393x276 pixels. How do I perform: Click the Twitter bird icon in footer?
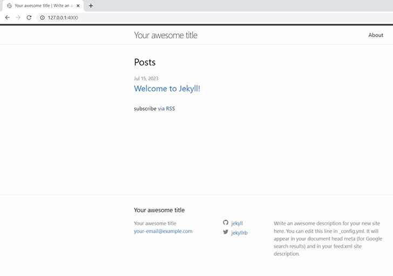[x=226, y=232]
